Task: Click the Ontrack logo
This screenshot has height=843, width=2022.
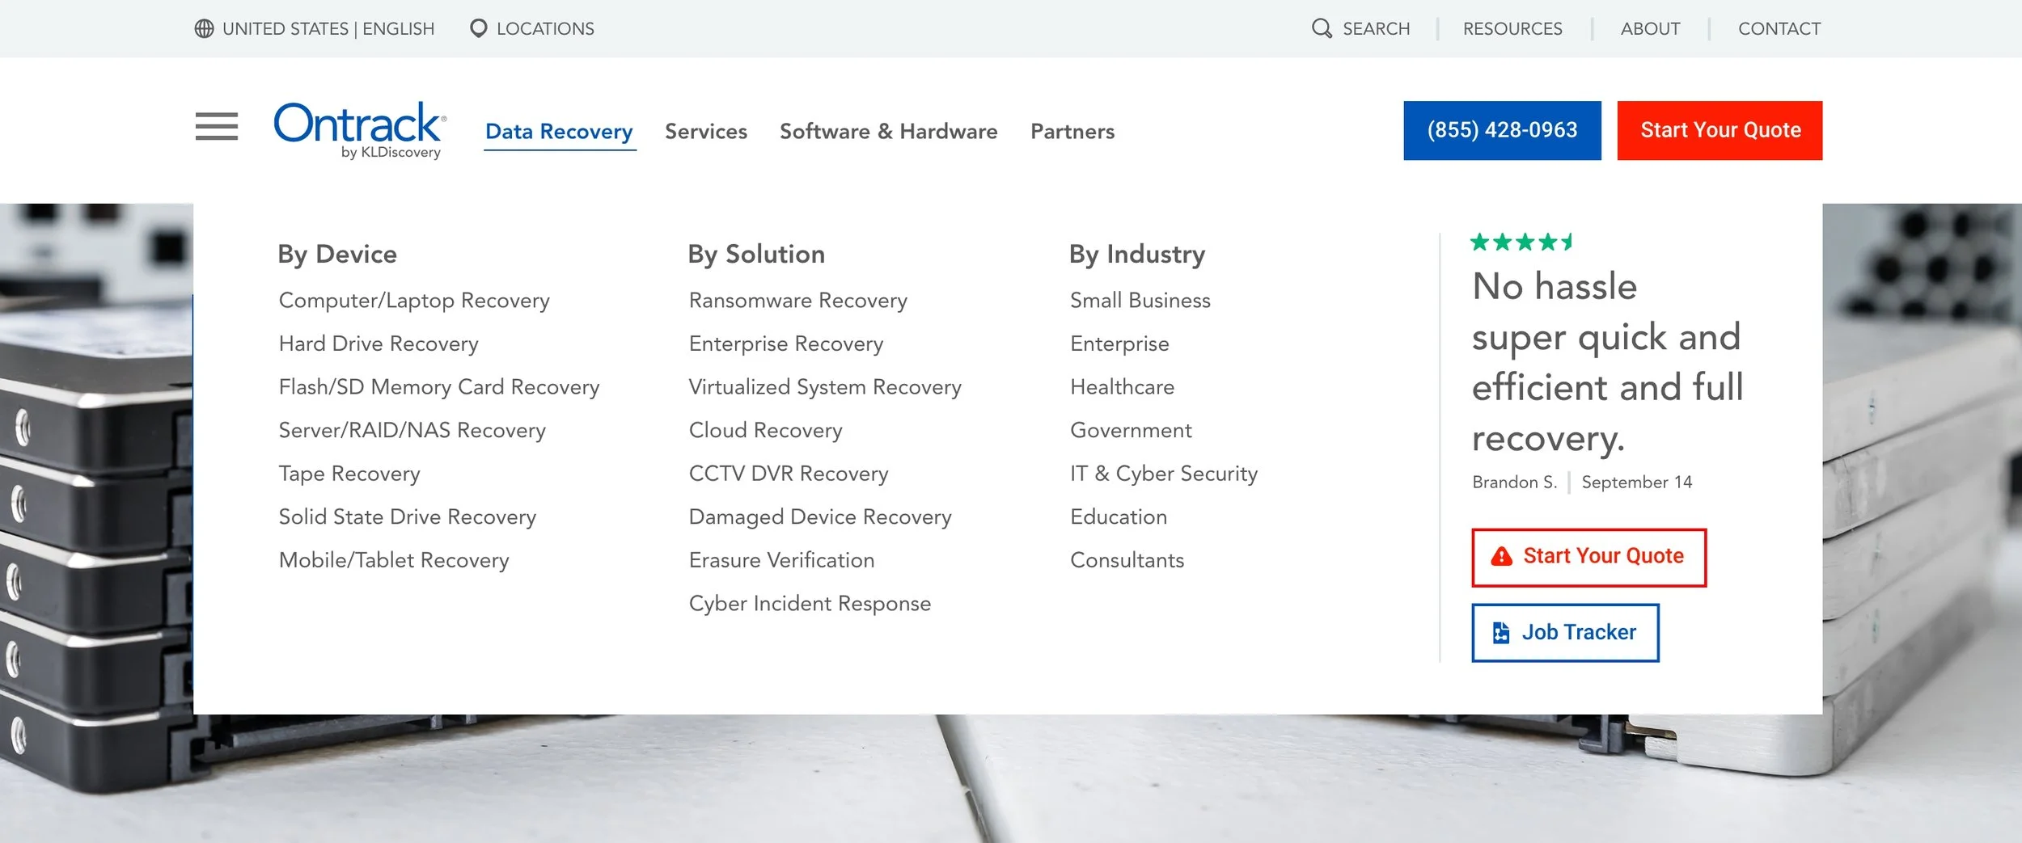Action: click(x=360, y=130)
